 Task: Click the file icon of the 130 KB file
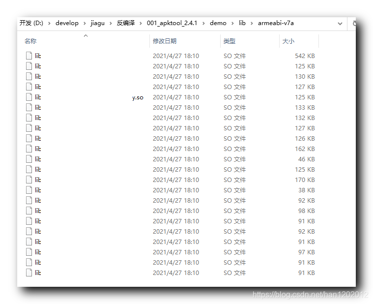[29, 76]
